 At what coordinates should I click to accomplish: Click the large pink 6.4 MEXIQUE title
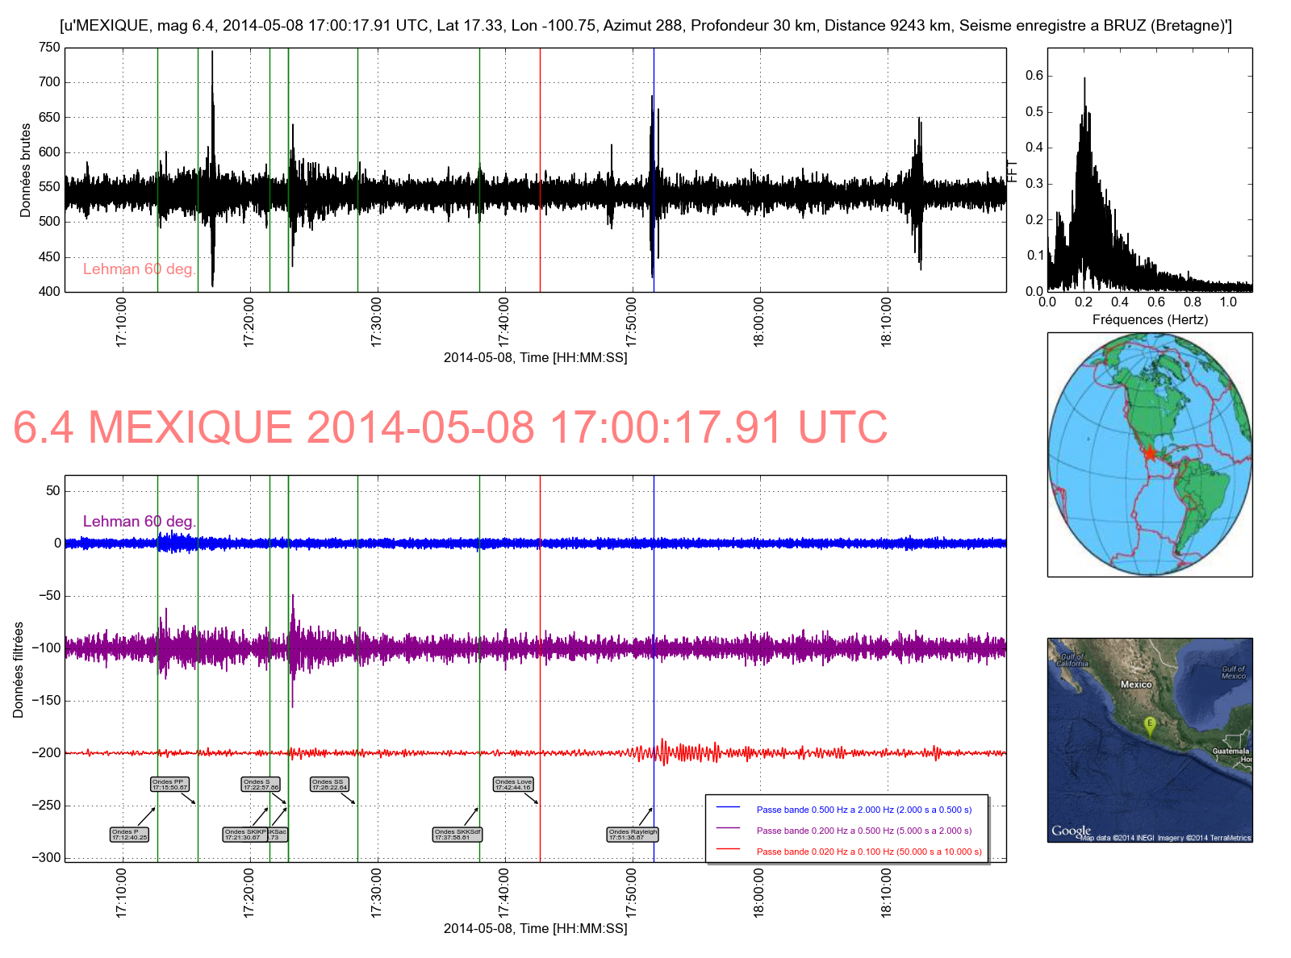[x=450, y=427]
